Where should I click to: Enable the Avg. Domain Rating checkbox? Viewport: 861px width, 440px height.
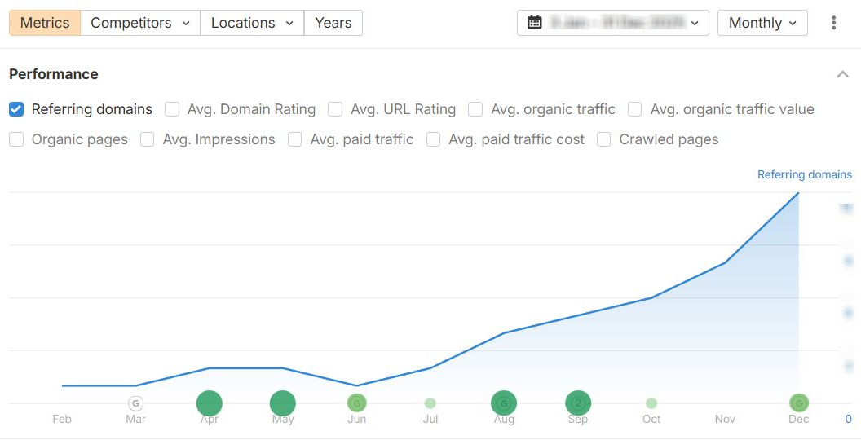tap(172, 109)
